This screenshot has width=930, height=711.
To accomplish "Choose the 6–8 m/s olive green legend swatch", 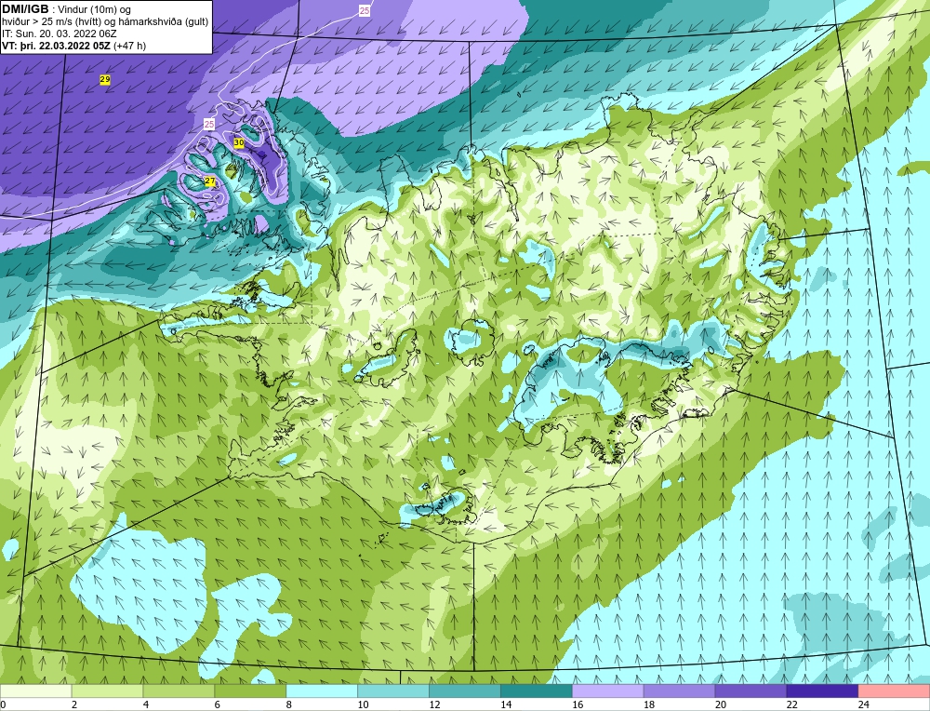I will [250, 691].
